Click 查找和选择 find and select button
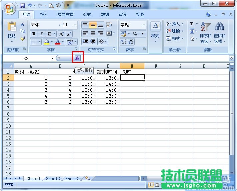 click(x=219, y=32)
